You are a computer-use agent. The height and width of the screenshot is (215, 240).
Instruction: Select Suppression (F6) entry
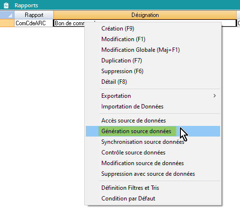(153, 71)
